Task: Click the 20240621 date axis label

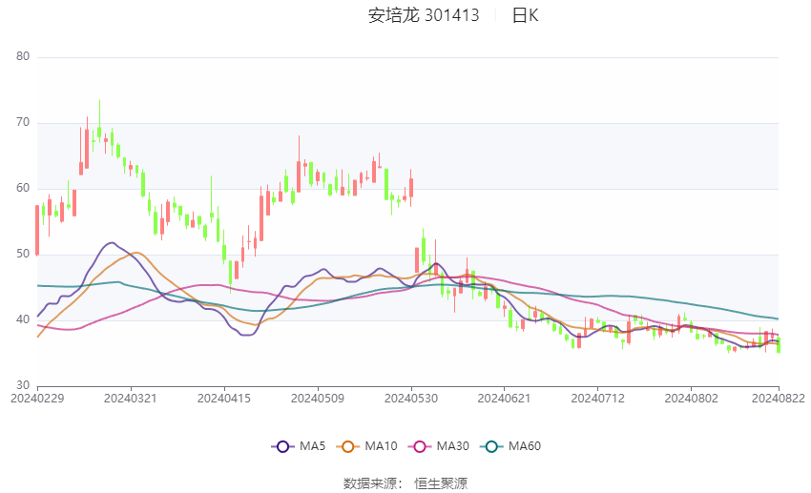Action: pyautogui.click(x=505, y=399)
